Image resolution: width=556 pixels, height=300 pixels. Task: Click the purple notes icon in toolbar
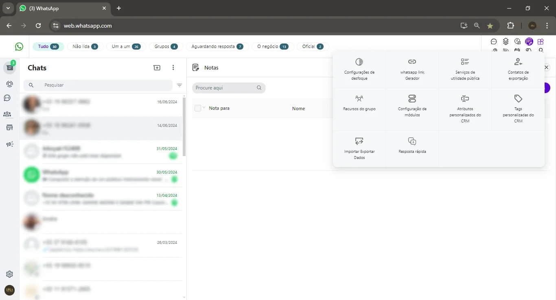[x=529, y=41]
